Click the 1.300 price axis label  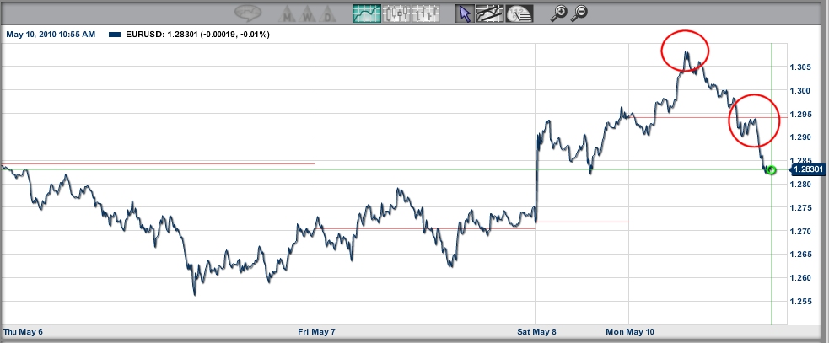click(800, 90)
